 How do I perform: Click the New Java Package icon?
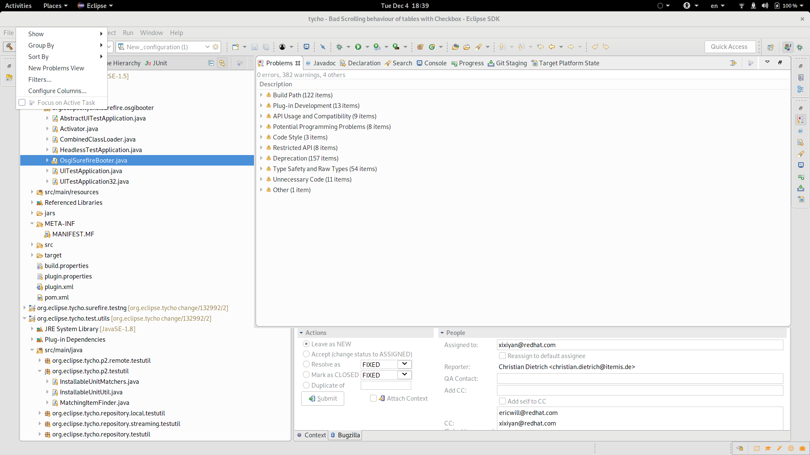(x=420, y=47)
